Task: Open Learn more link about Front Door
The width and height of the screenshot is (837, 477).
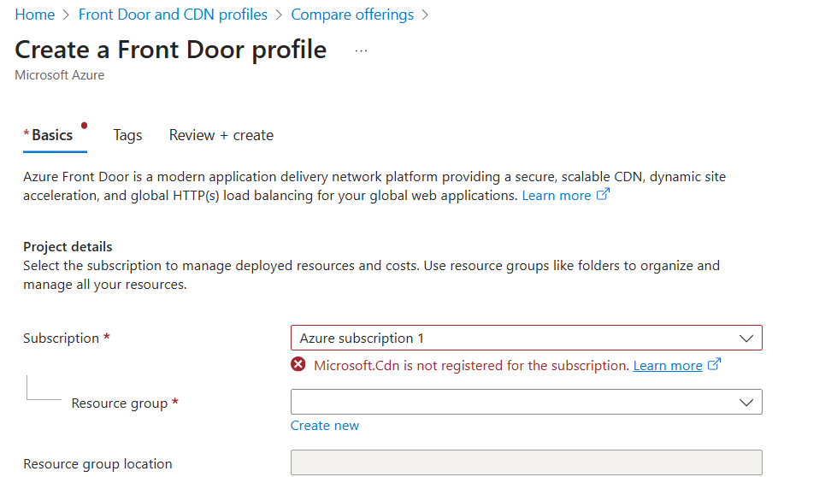Action: click(557, 196)
